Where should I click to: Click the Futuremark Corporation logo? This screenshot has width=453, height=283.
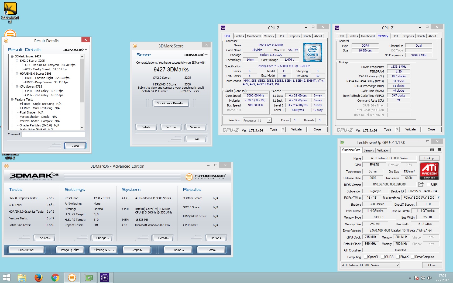(x=206, y=177)
